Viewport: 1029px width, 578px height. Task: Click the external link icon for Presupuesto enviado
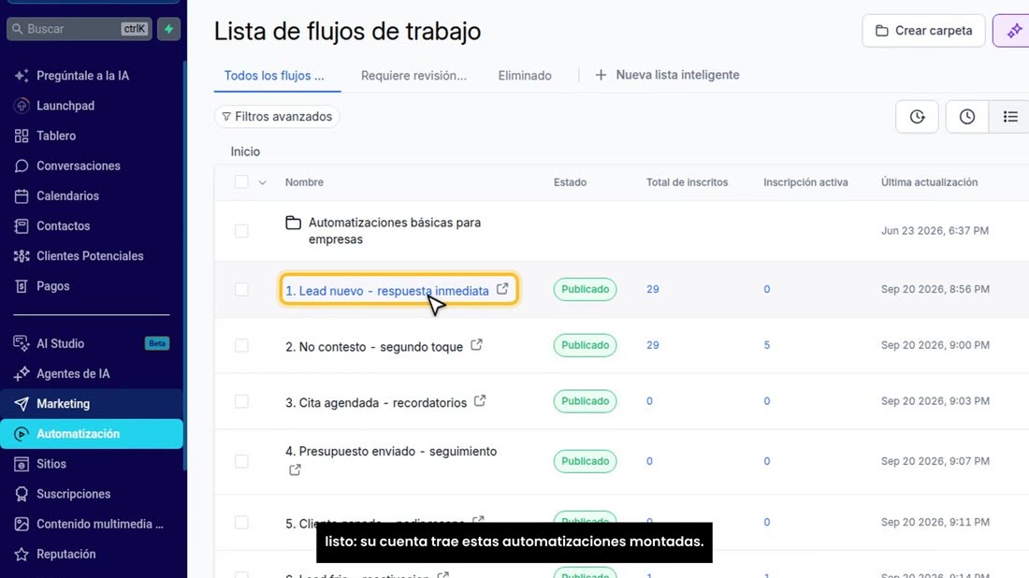click(295, 470)
